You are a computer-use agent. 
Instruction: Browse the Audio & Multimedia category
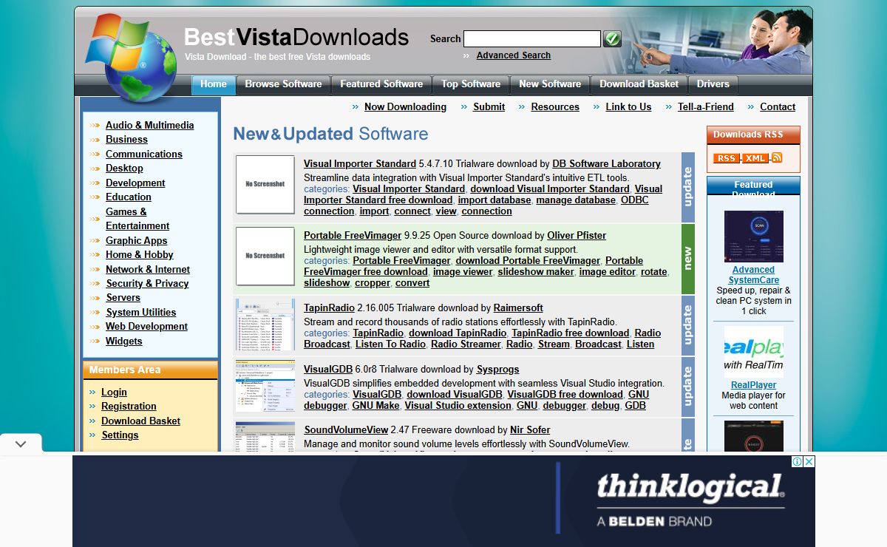(x=149, y=126)
